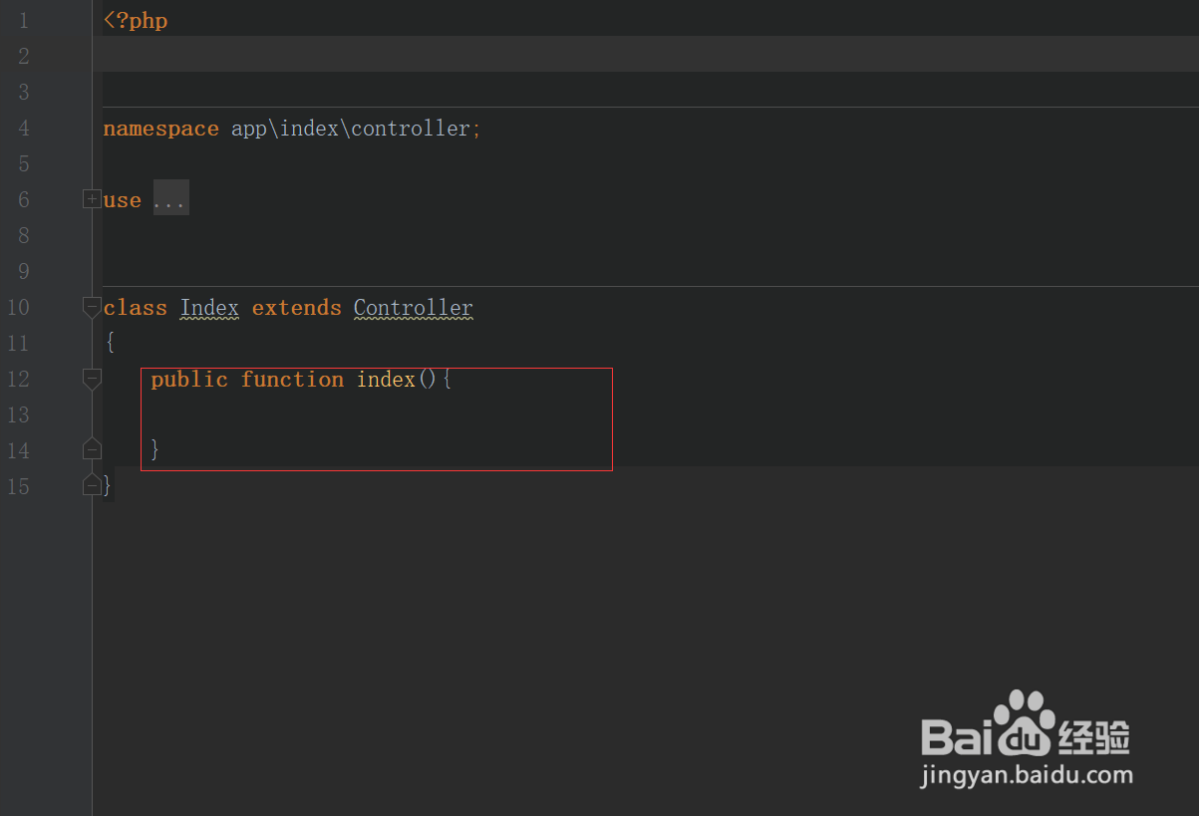The image size is (1199, 816).
Task: Click line number 12 in gutter
Action: (19, 380)
